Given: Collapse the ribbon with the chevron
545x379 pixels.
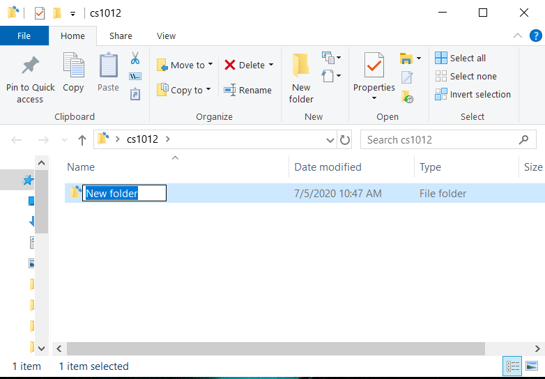Looking at the screenshot, I should (x=517, y=36).
